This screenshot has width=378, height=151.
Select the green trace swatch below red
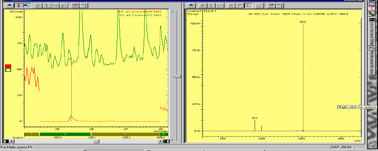(x=8, y=70)
